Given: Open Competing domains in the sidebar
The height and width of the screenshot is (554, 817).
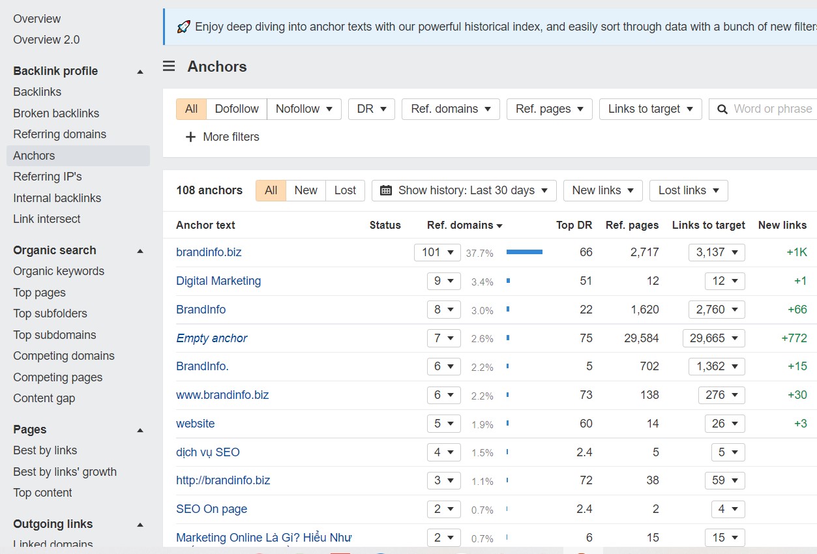Looking at the screenshot, I should pyautogui.click(x=64, y=356).
